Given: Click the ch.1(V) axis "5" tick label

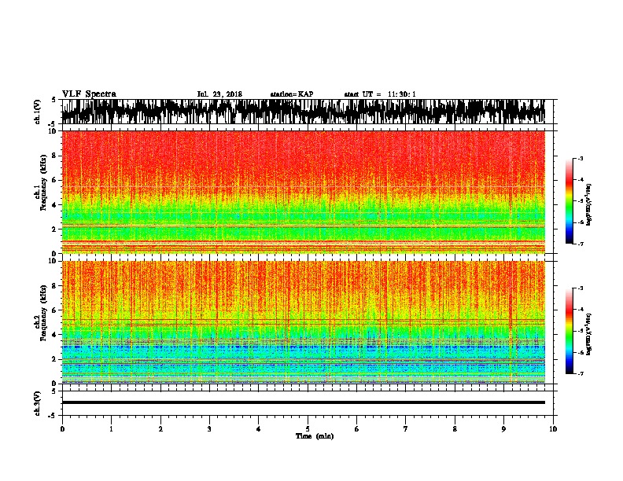Looking at the screenshot, I should click(x=54, y=100).
